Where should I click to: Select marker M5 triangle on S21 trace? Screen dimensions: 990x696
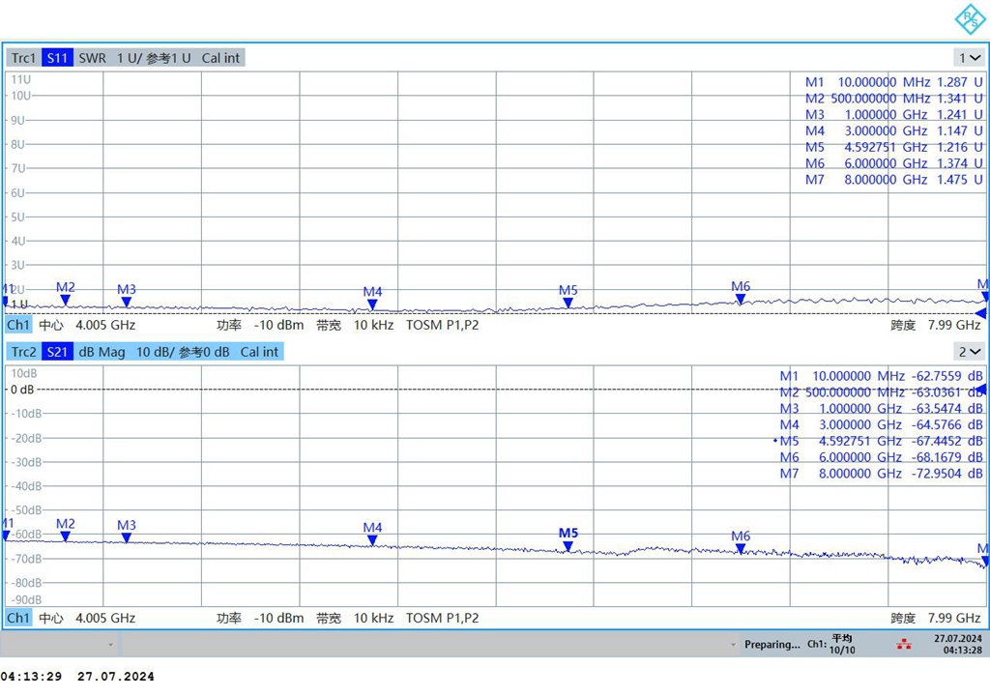tap(568, 546)
